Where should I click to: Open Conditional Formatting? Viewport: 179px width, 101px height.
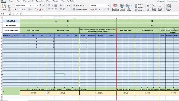pos(116,8)
